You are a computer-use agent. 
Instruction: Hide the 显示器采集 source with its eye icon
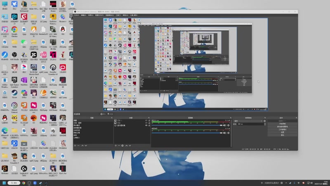tap(146, 125)
